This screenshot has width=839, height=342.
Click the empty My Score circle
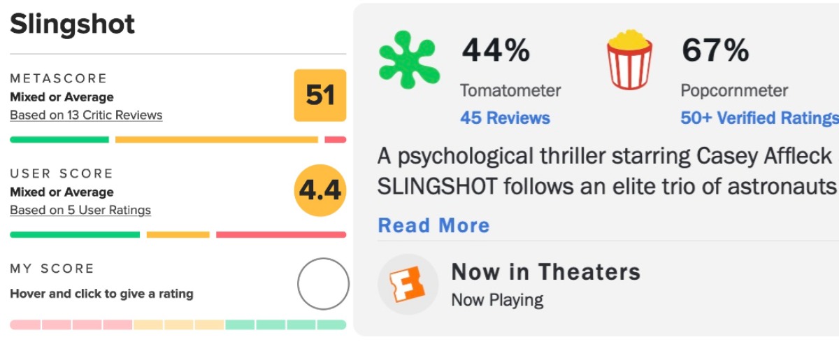(322, 284)
